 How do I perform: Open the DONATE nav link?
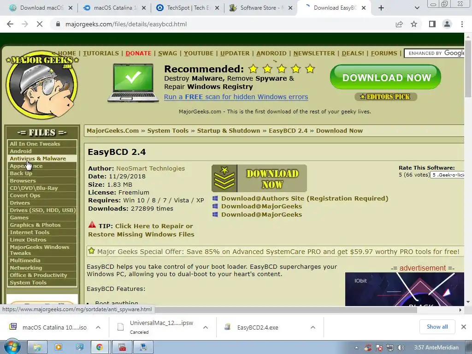(138, 53)
